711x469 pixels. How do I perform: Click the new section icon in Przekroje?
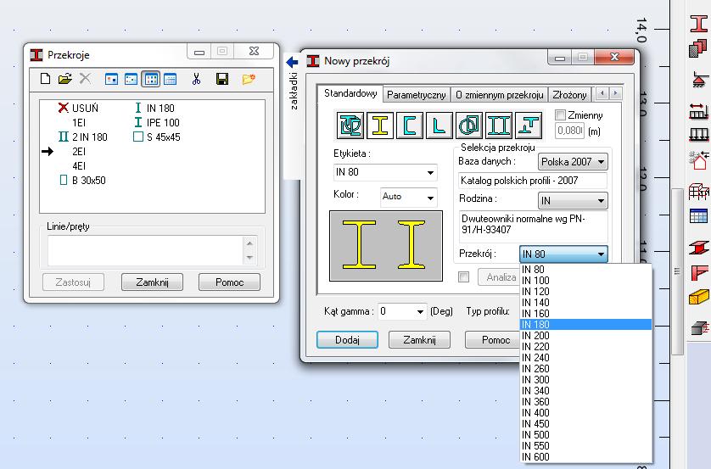click(45, 79)
